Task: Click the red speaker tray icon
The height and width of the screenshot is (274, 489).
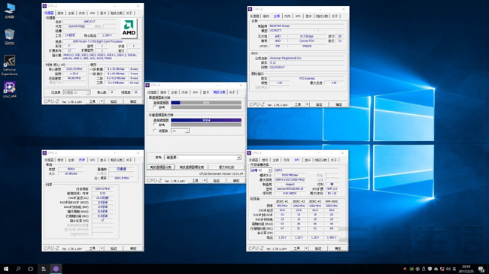Action: pyautogui.click(x=405, y=269)
